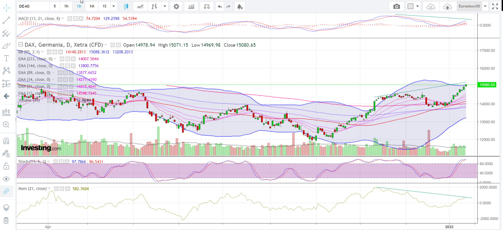Remove the EMA (34, close, 0) indicator

[71, 80]
